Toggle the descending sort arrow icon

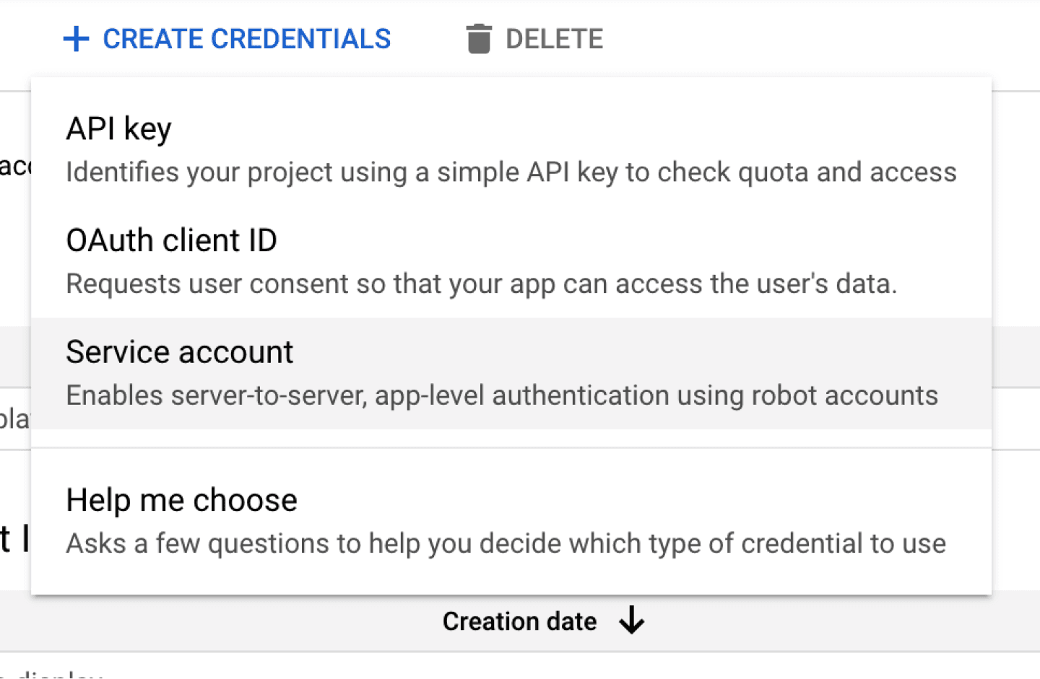pyautogui.click(x=632, y=621)
